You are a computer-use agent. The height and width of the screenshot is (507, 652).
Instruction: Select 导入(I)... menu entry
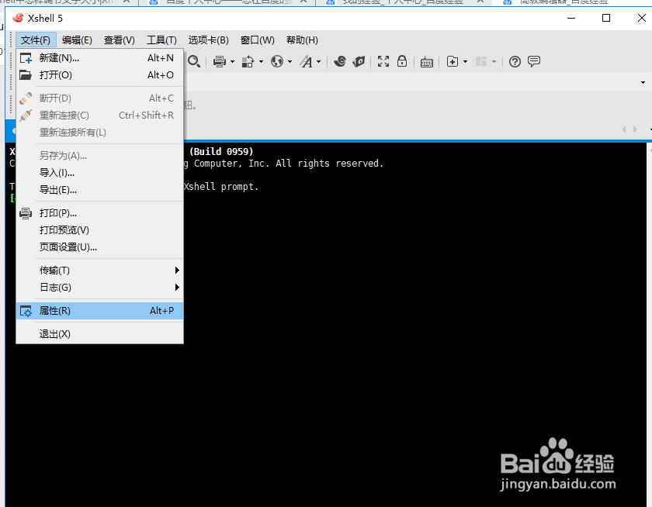100,173
